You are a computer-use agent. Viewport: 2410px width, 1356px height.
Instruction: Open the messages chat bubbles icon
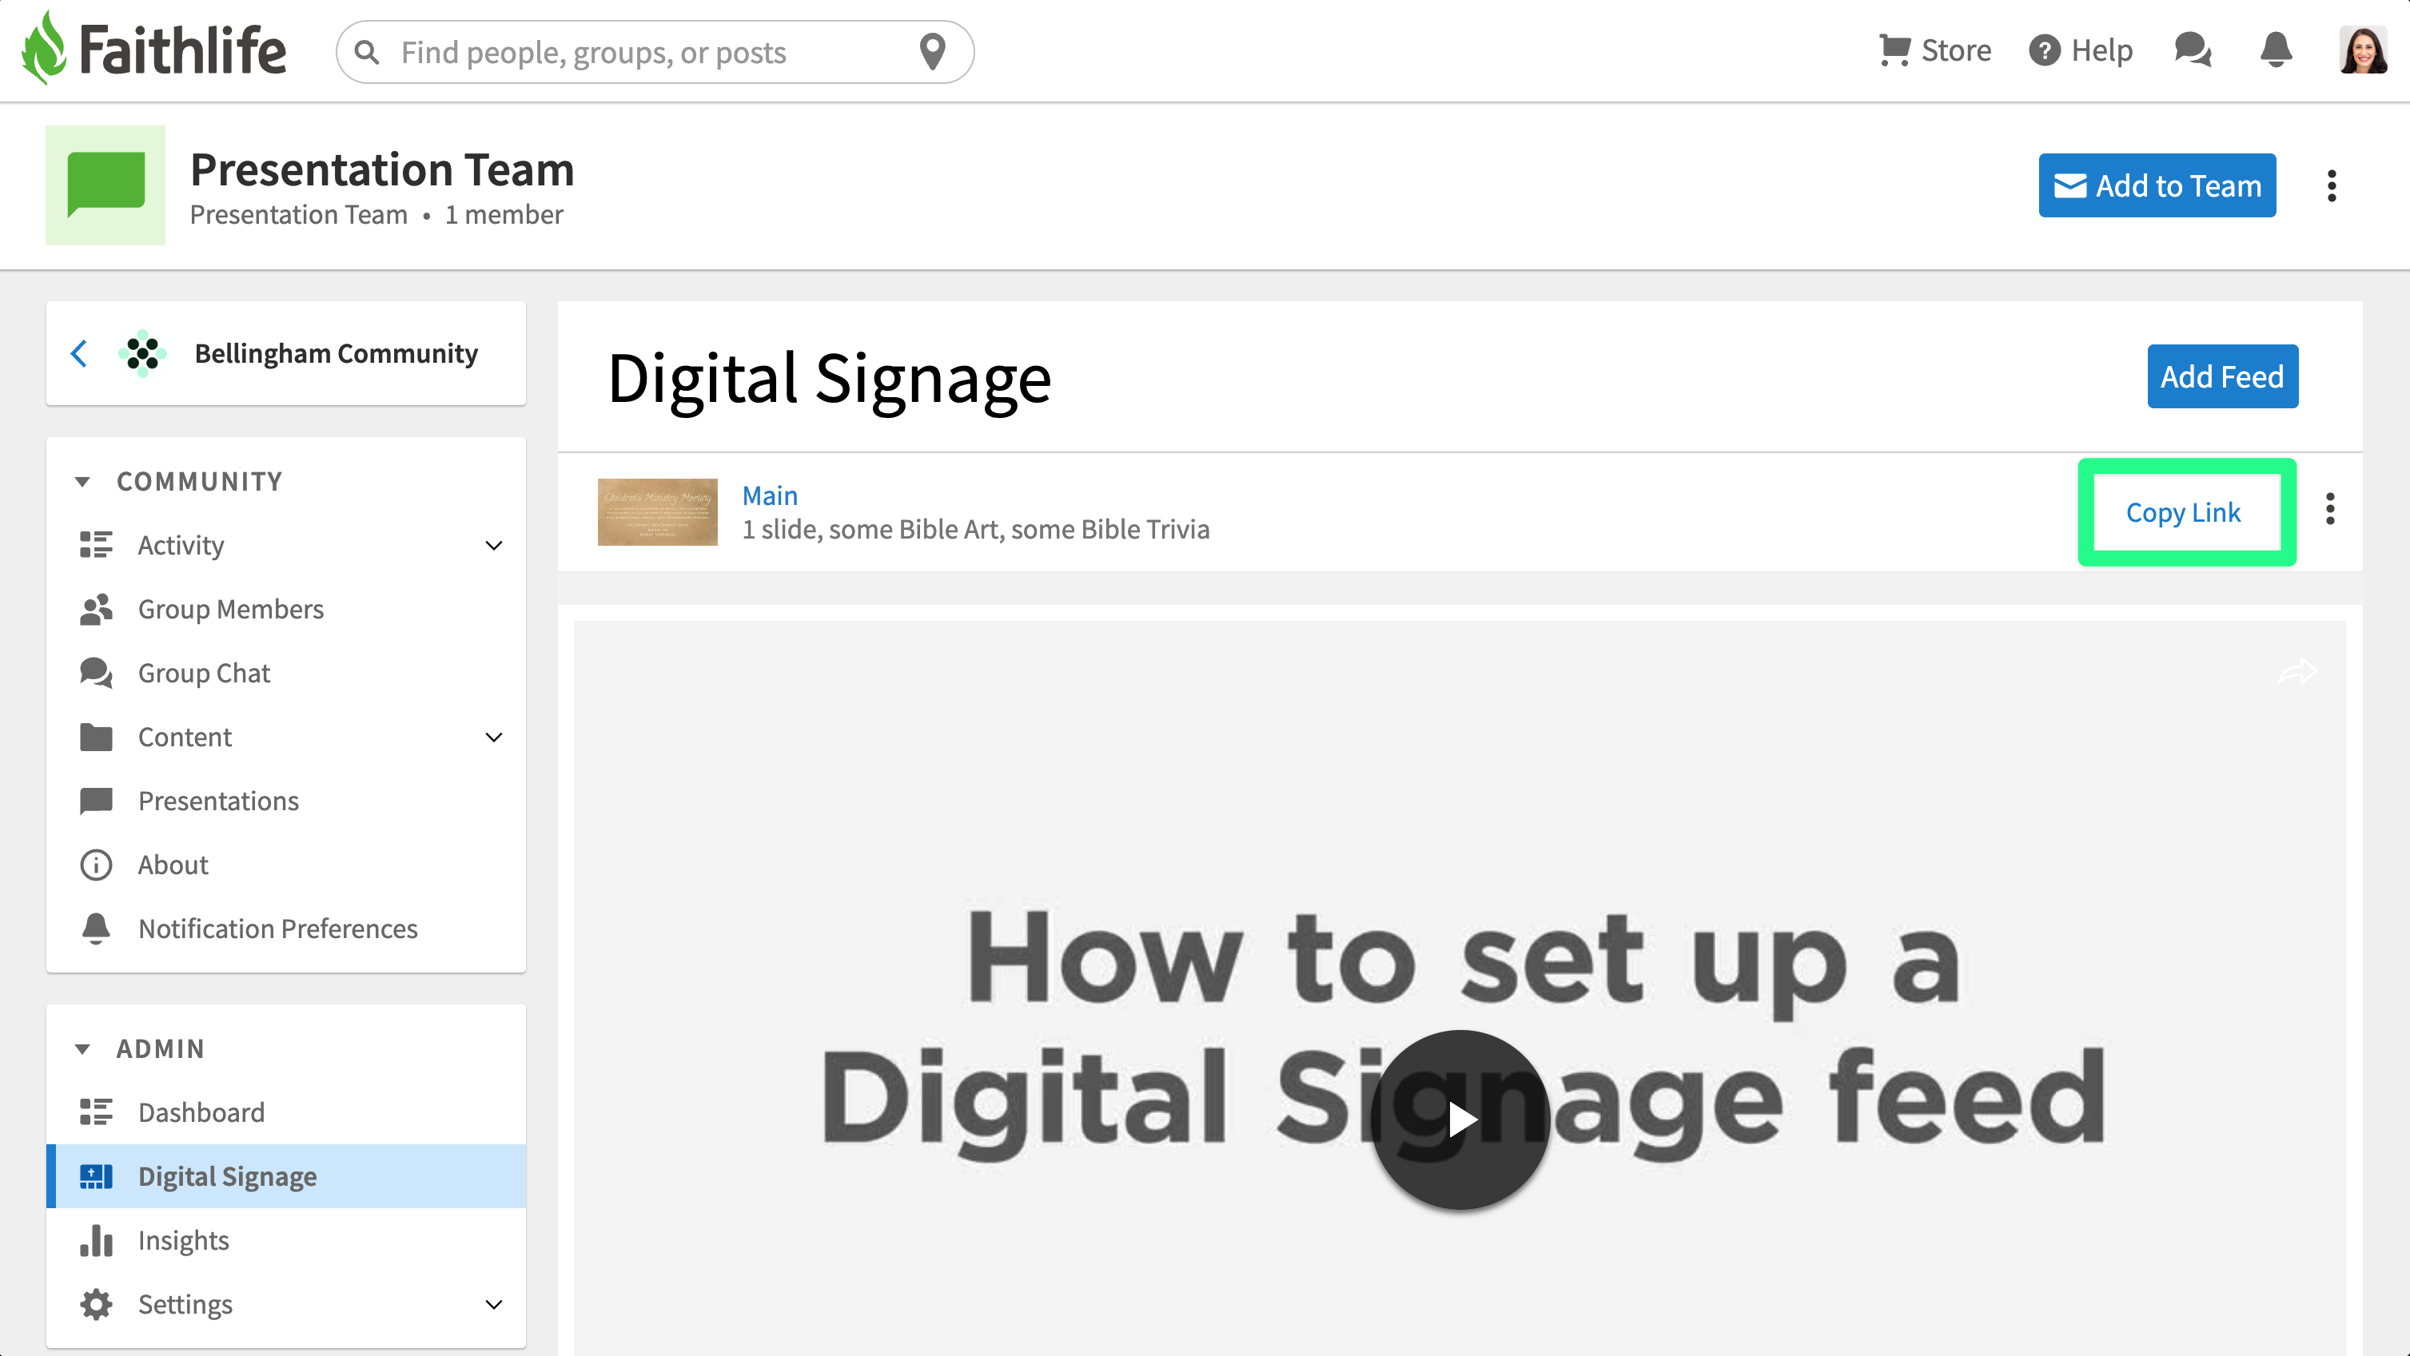[x=2192, y=50]
